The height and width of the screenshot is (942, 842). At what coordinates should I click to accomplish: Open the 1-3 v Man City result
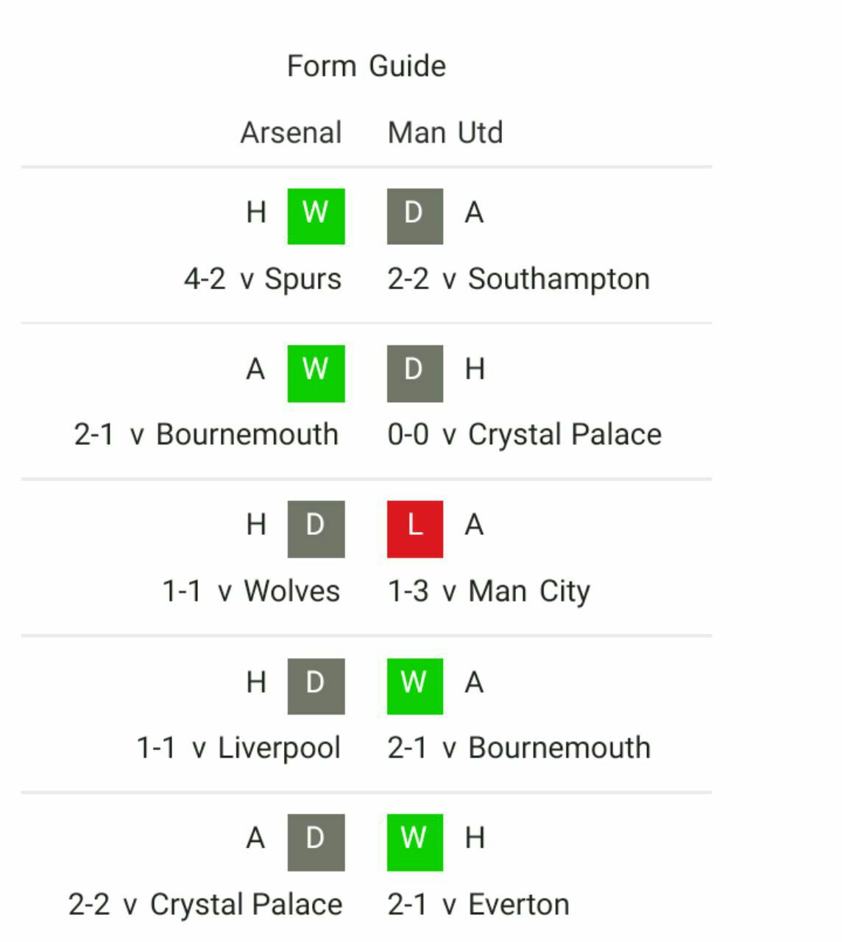point(489,592)
